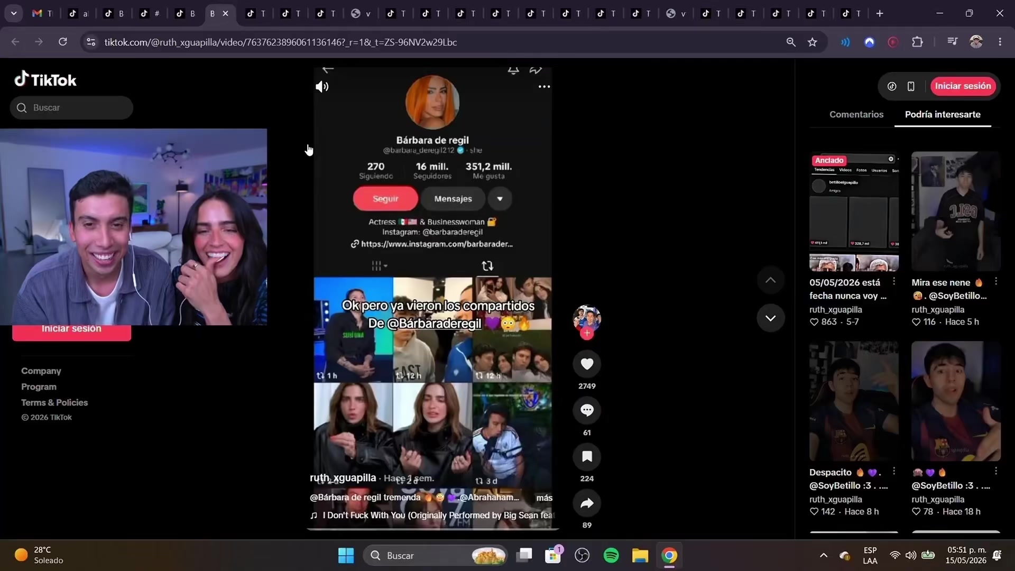Open the Chrome zoom magnifier icon
The width and height of the screenshot is (1015, 571).
[x=791, y=42]
